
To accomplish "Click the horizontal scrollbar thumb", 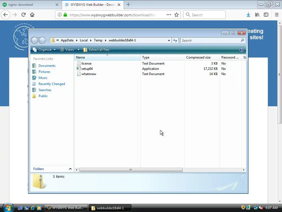I will (x=131, y=170).
